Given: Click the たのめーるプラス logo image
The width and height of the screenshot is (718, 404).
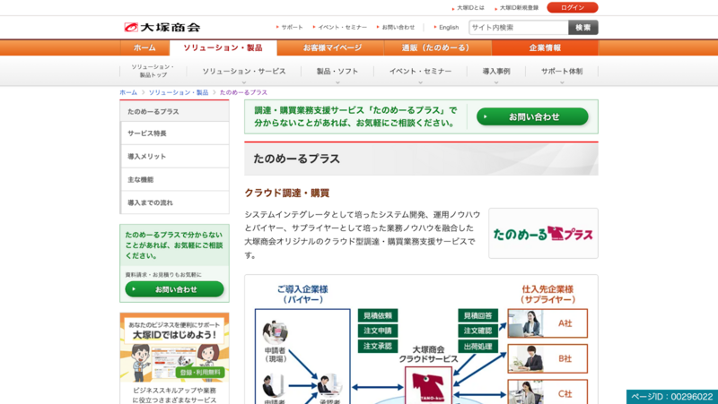Looking at the screenshot, I should tap(543, 234).
